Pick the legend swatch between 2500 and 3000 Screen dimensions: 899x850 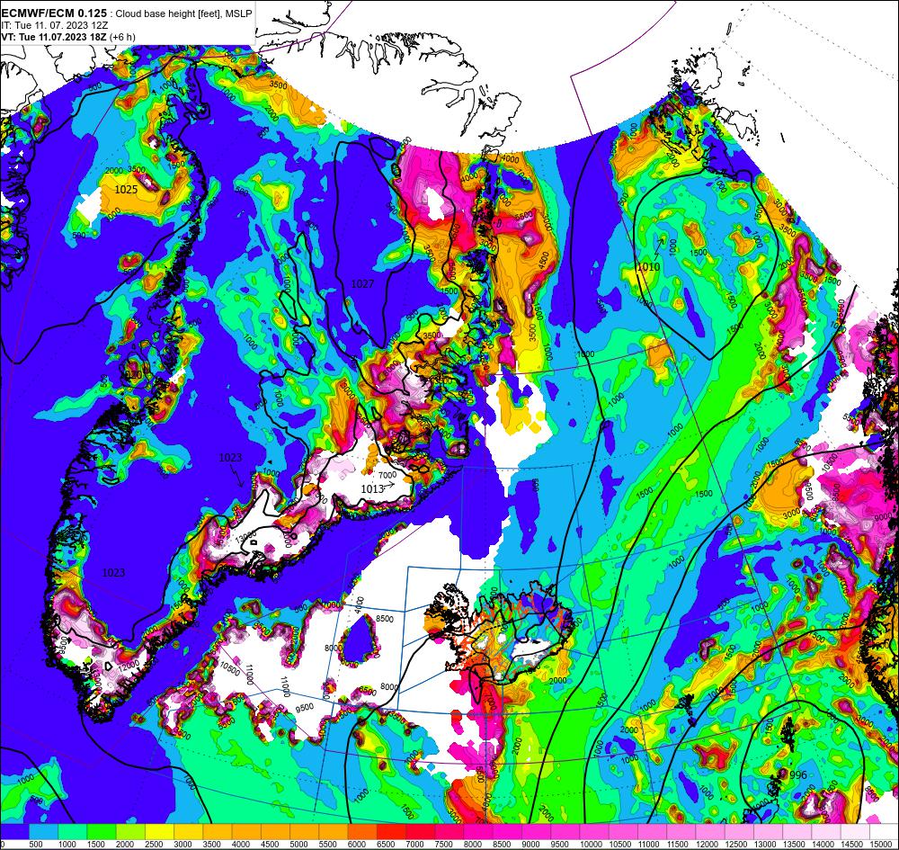159,832
